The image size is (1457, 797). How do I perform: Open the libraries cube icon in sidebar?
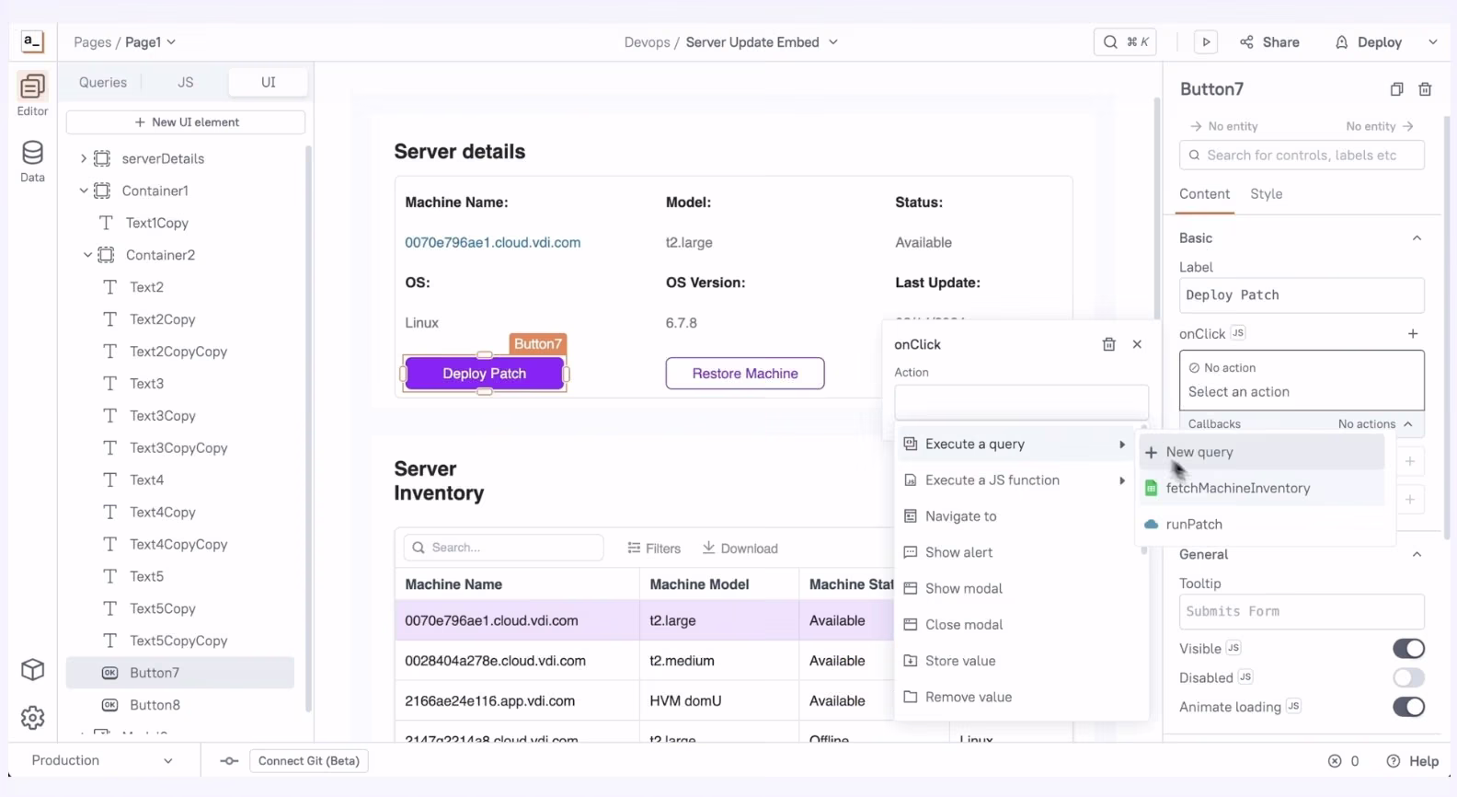[x=32, y=670]
